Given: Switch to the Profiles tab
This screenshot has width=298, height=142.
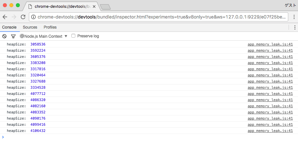Looking at the screenshot, I should coord(50,27).
